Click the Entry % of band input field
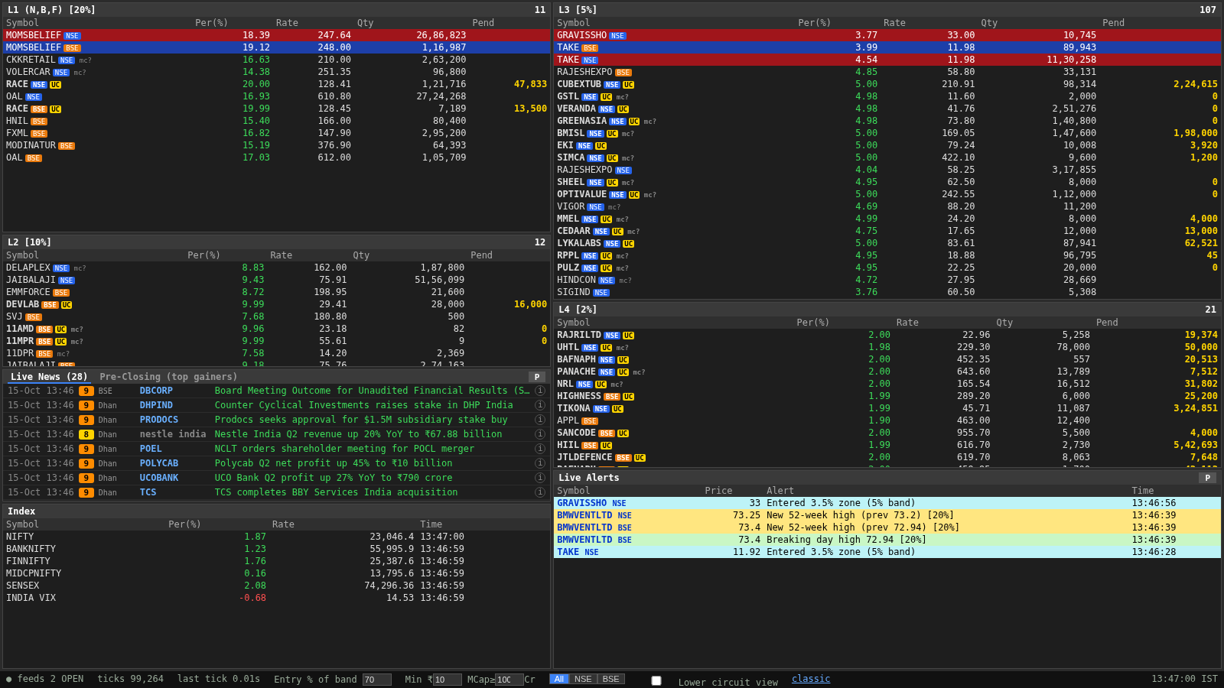Viewport: 1224px width, 688px height. [x=377, y=680]
